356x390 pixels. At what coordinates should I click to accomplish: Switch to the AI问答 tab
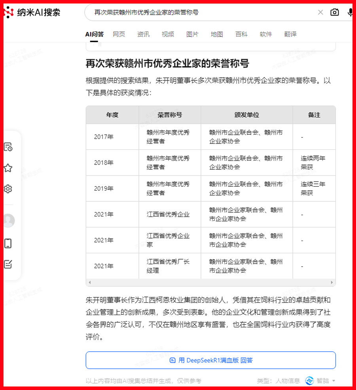click(x=94, y=34)
